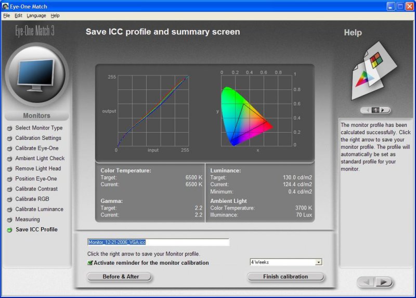The image size is (416, 298).
Task: Click bullet beside Remove Light Head
Action: [9, 169]
